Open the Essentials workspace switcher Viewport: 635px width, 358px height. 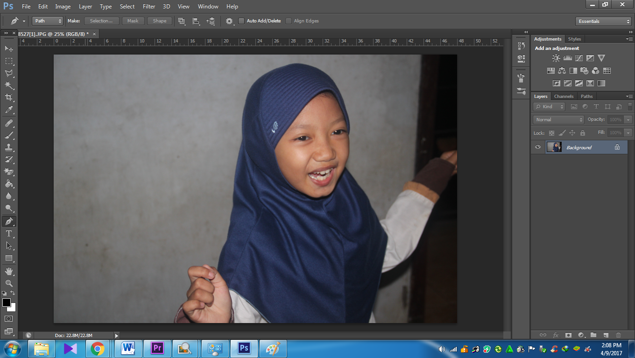tap(603, 21)
